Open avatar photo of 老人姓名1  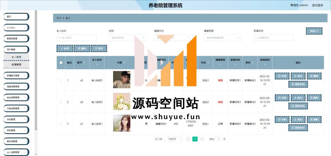122,123
